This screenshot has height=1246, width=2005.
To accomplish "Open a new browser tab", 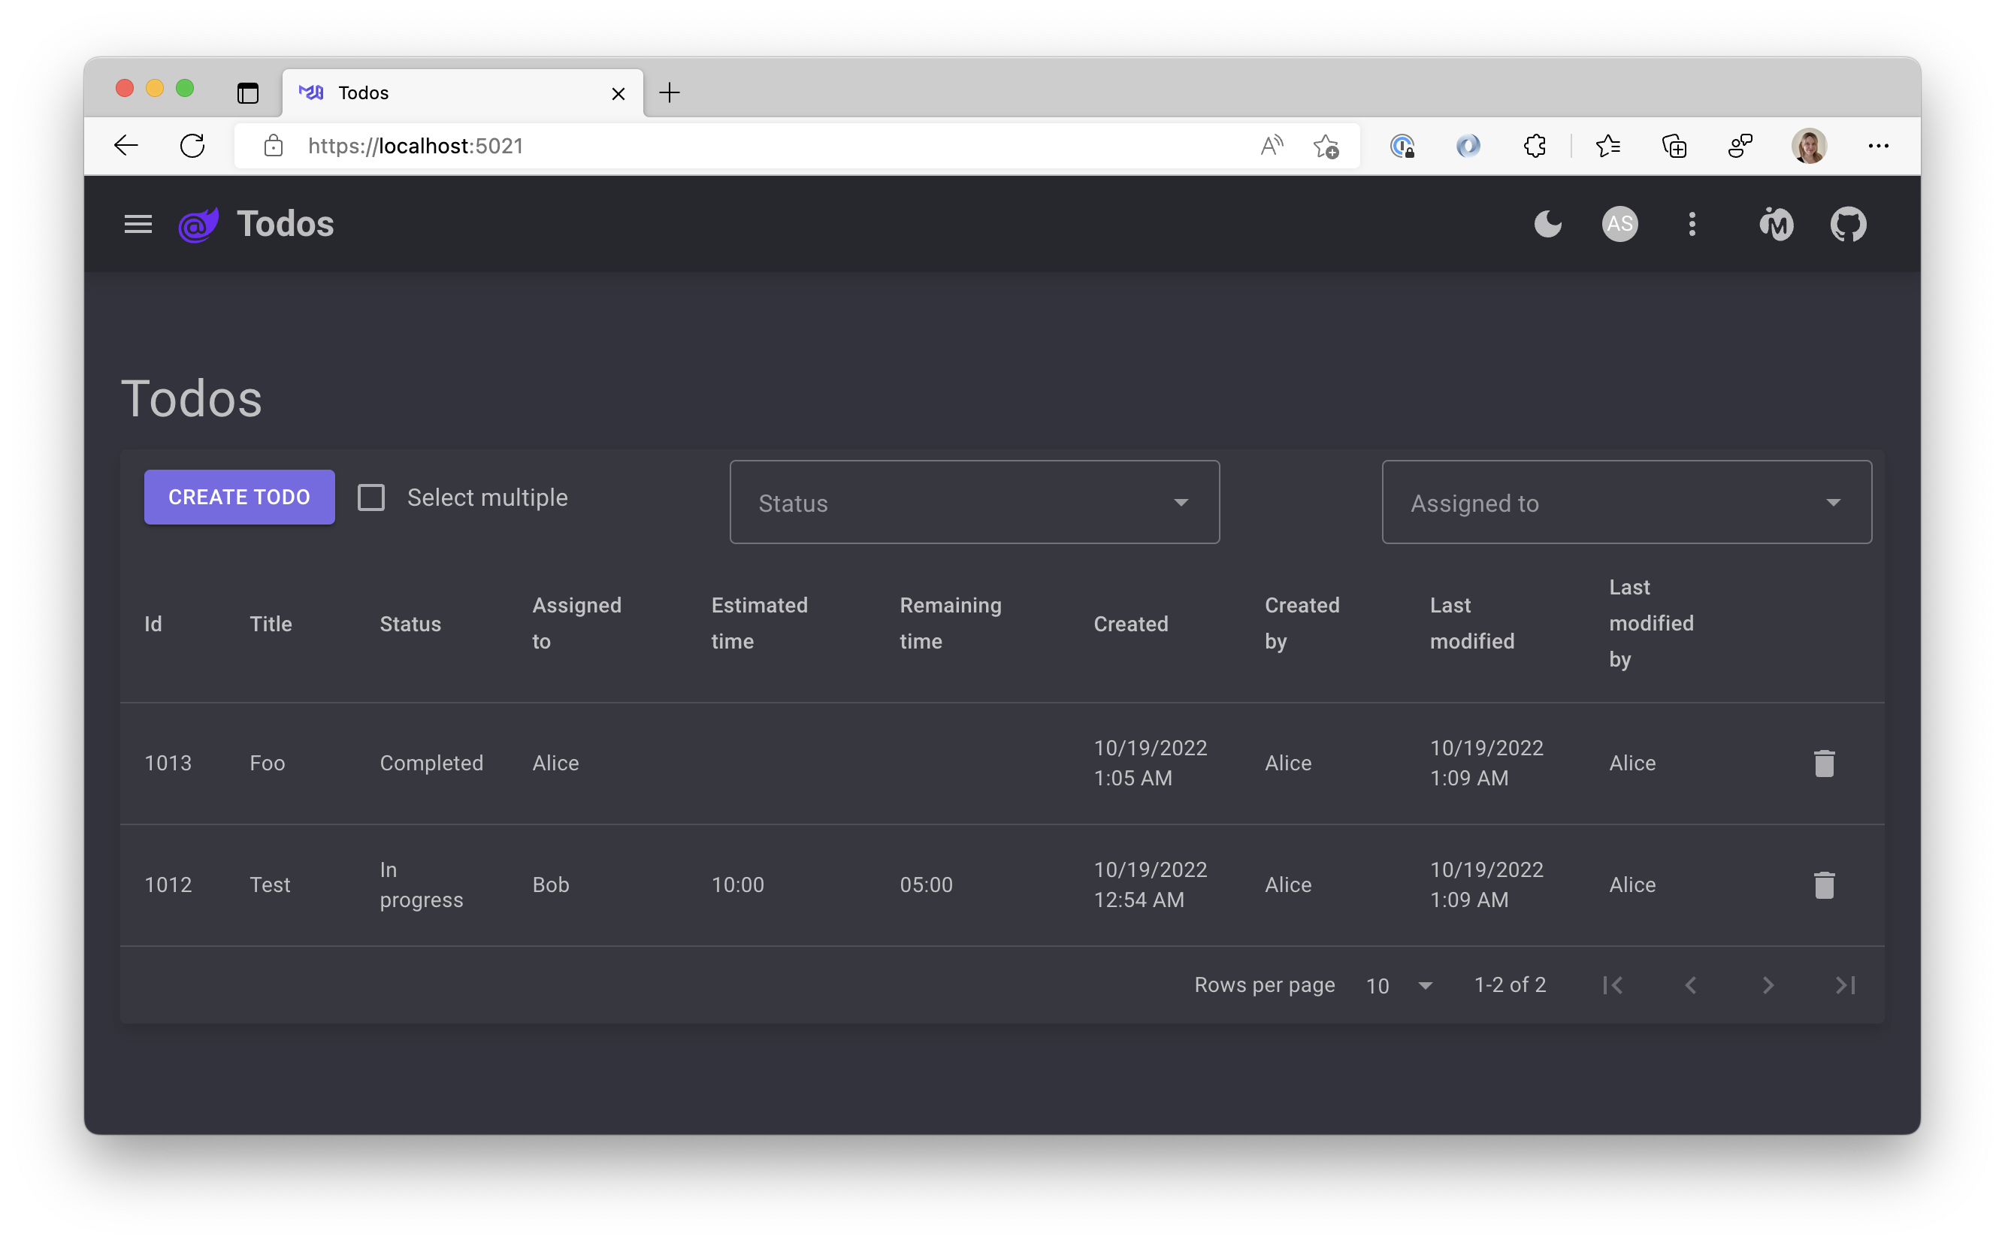I will pyautogui.click(x=669, y=93).
